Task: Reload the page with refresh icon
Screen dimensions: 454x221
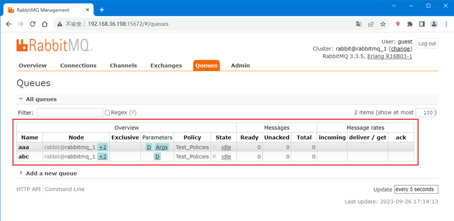Action: 33,24
